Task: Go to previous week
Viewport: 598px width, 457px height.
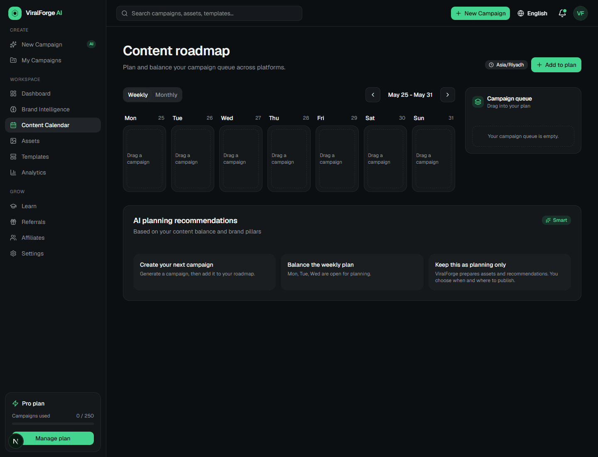Action: (x=373, y=95)
